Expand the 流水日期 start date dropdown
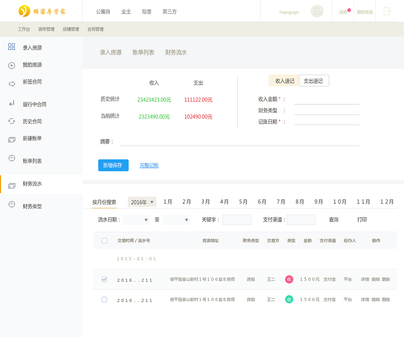The height and width of the screenshot is (337, 404). click(x=136, y=219)
